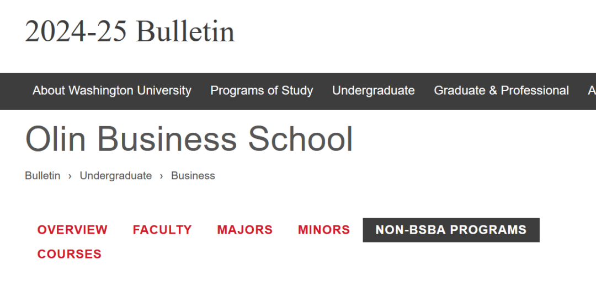Click the 2024-25 Bulletin site title

(x=130, y=31)
